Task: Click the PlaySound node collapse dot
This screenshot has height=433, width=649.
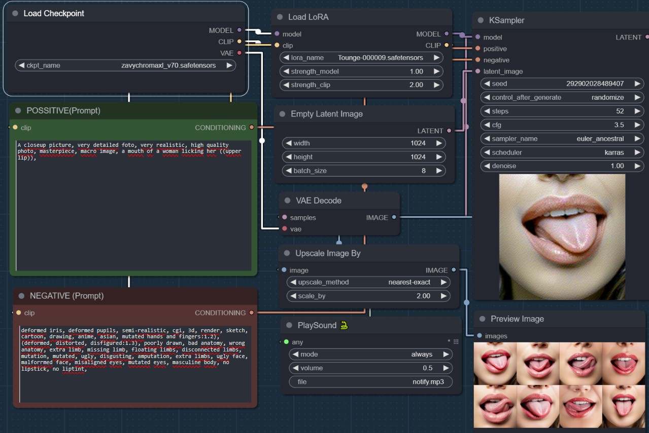Action: 289,326
